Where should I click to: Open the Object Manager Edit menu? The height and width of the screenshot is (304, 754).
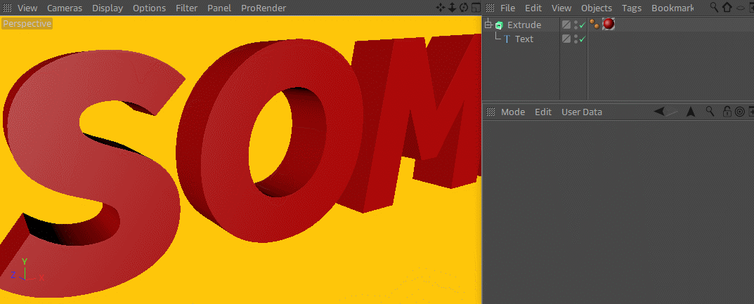pos(533,8)
